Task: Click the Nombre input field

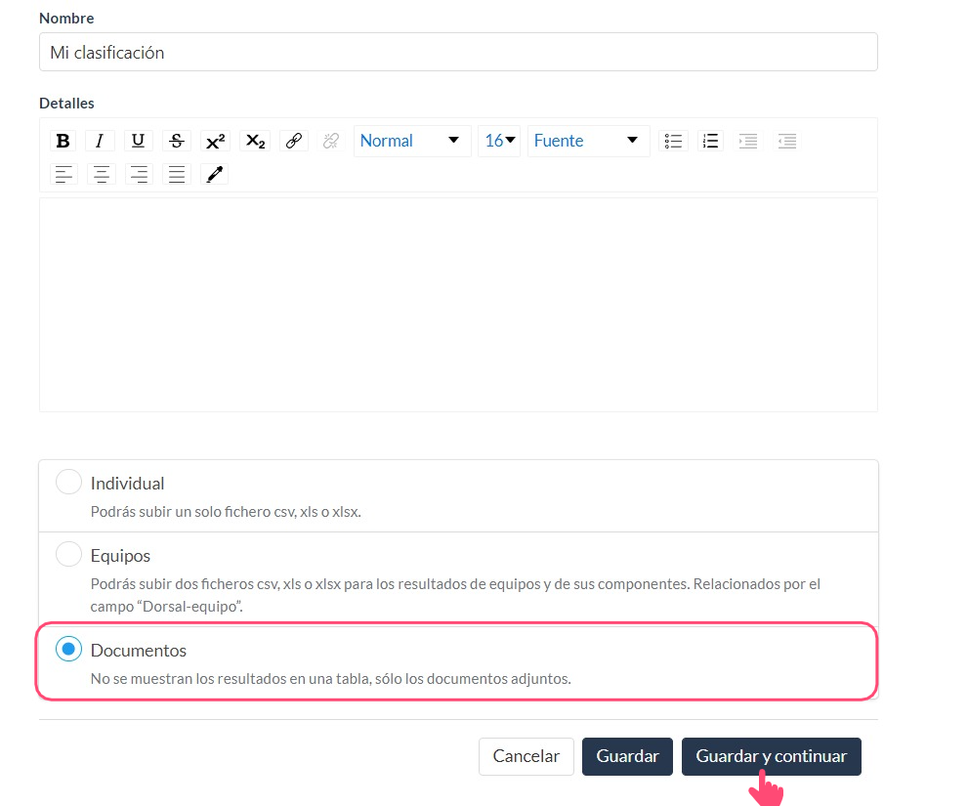Action: pos(458,52)
